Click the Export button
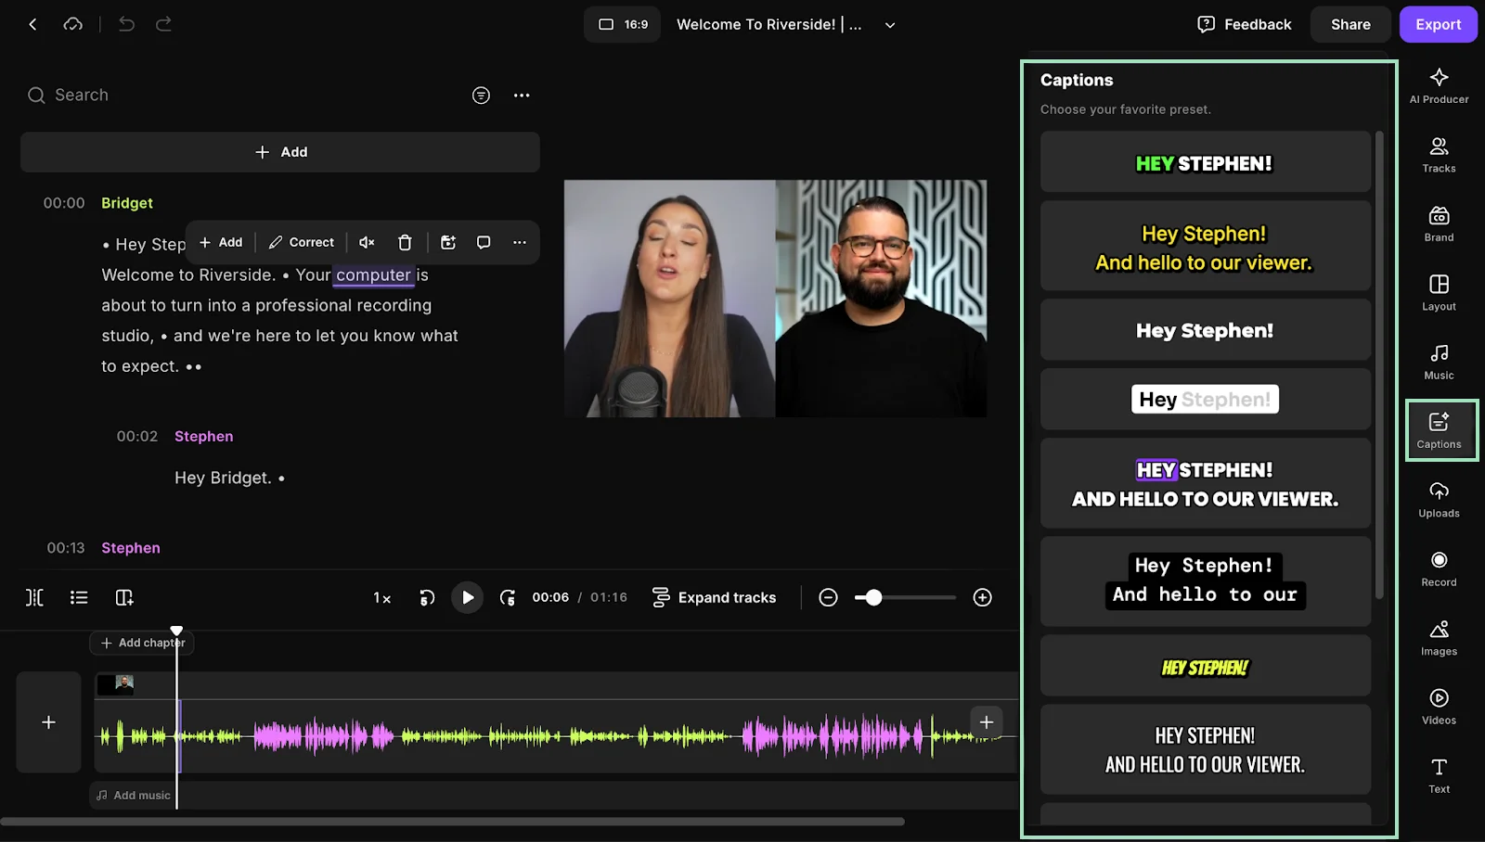Screen dimensions: 1485x842 (1438, 24)
